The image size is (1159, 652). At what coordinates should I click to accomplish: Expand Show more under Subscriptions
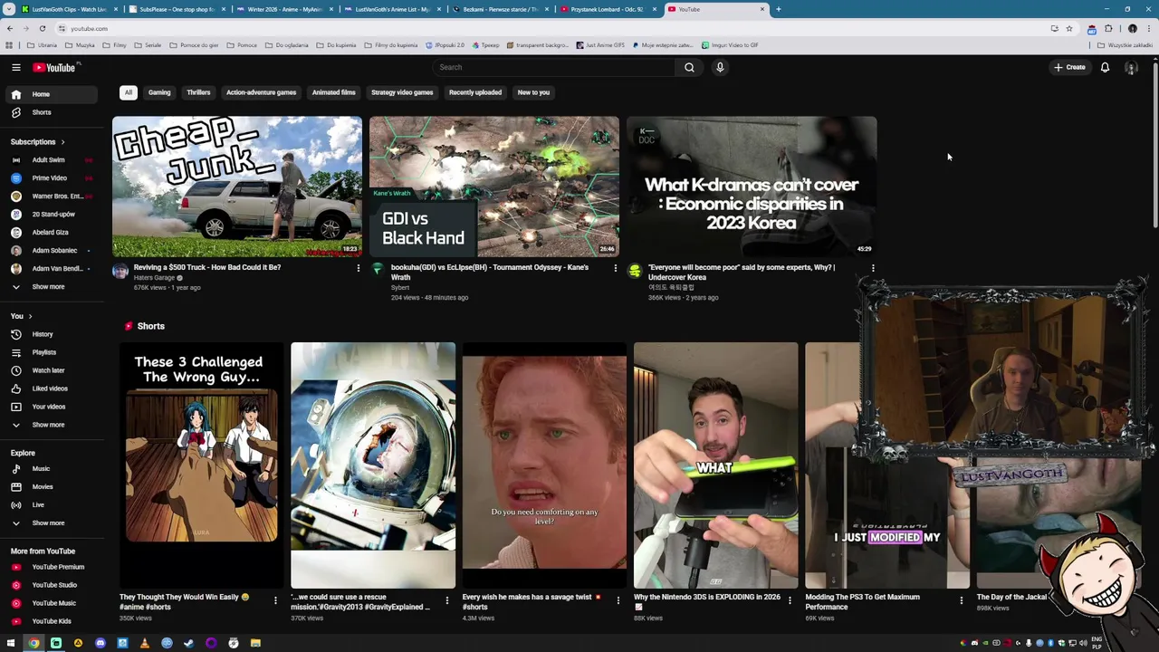[x=53, y=287]
